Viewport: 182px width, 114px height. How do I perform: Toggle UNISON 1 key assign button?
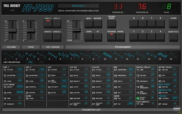[48, 37]
